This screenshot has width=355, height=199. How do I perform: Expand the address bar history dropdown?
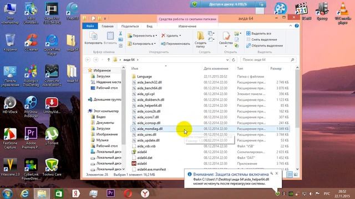click(x=227, y=60)
